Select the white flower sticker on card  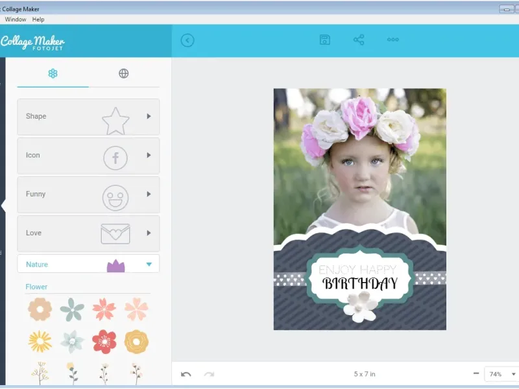pos(361,307)
